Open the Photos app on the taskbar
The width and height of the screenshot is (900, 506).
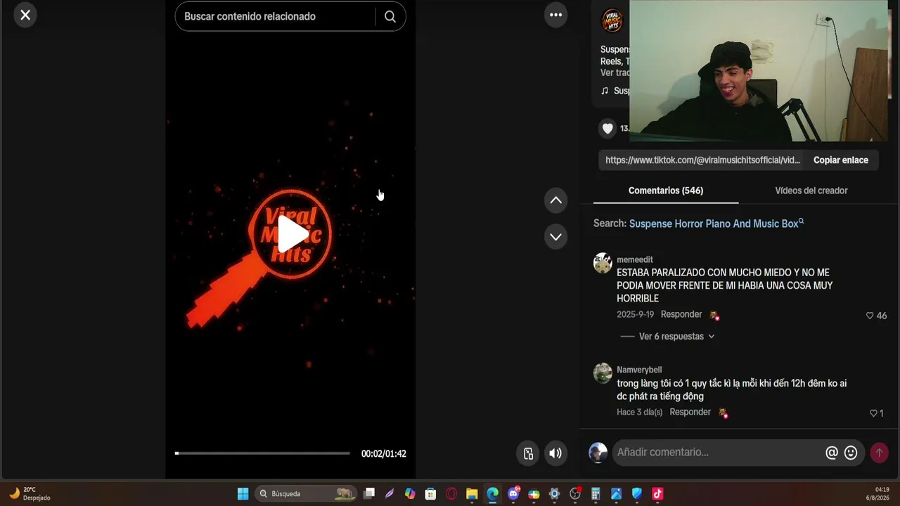[x=616, y=494]
